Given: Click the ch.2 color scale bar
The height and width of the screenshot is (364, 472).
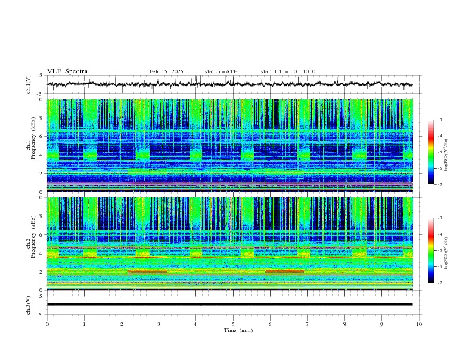Looking at the screenshot, I should tap(431, 250).
